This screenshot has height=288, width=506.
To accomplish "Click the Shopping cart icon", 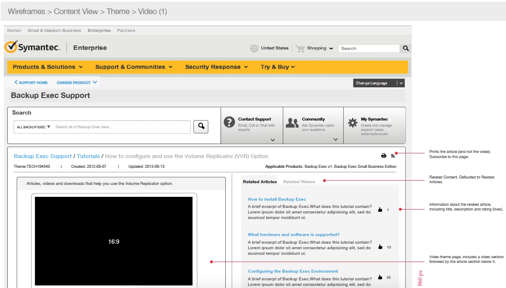I will coord(301,48).
